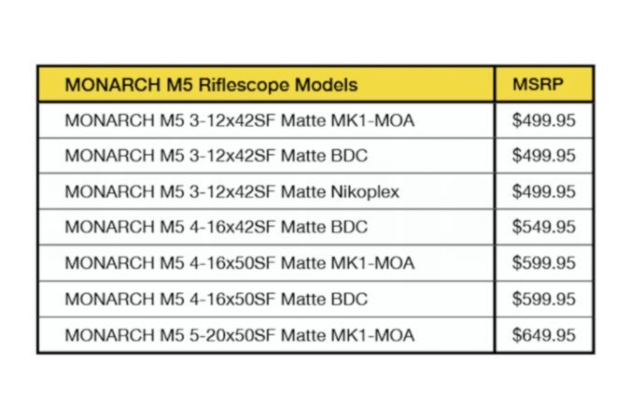Click the 4-16x42SF text in the fourth row
Viewport: 630px width, 420px height.
(232, 227)
